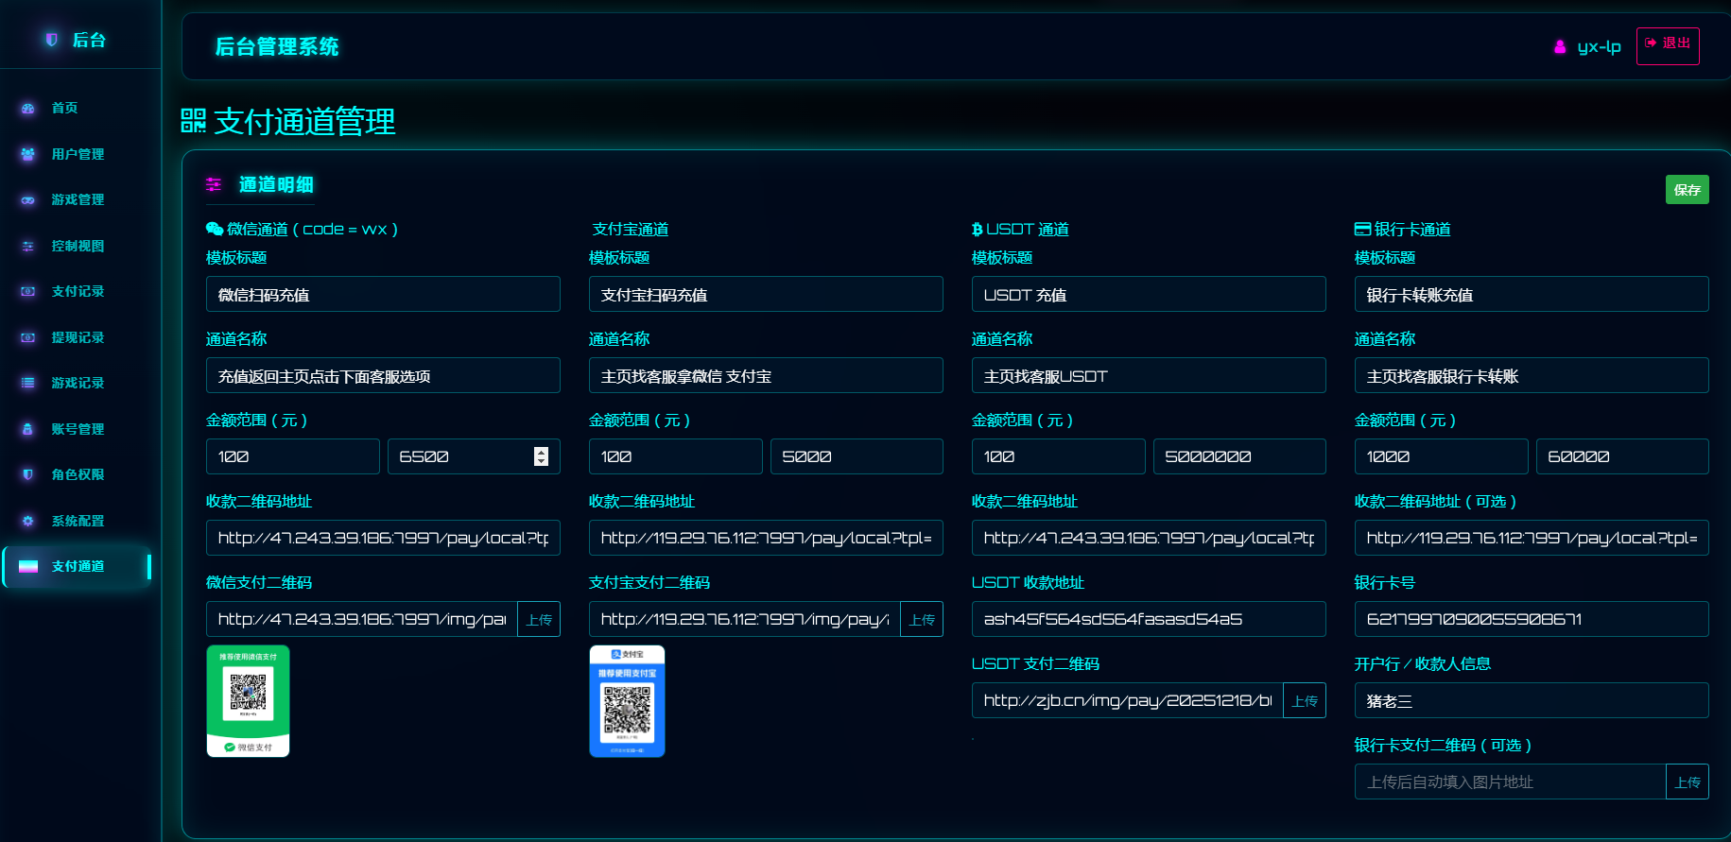
Task: Click the 猪老三 payee info field
Action: point(1532,700)
